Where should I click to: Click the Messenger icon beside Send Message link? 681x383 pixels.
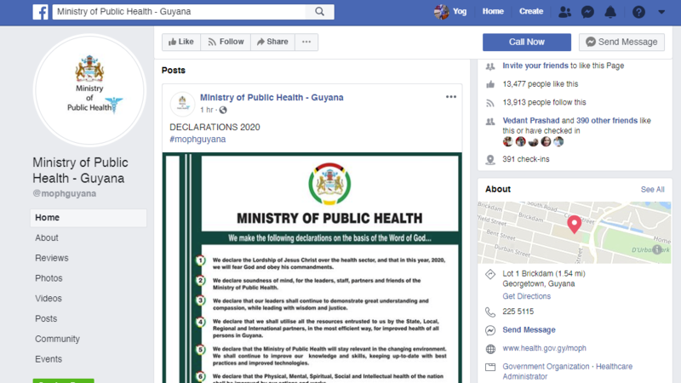[490, 330]
